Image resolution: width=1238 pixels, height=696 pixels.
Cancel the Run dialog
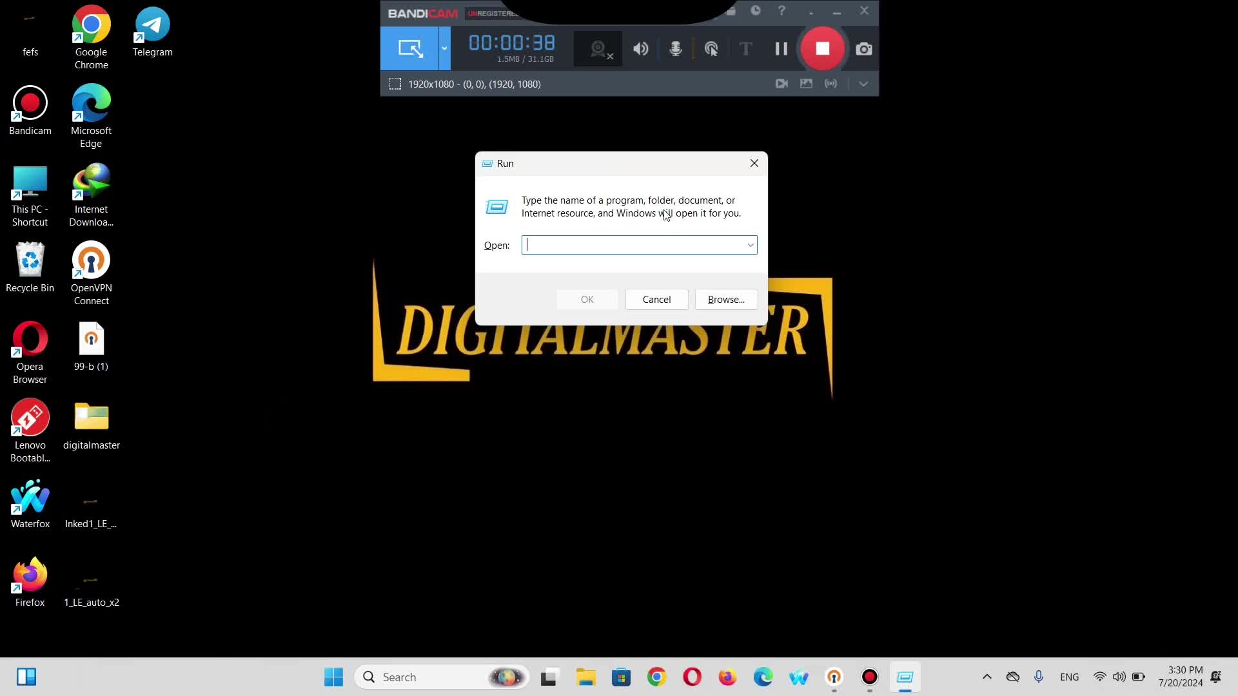[x=656, y=300]
